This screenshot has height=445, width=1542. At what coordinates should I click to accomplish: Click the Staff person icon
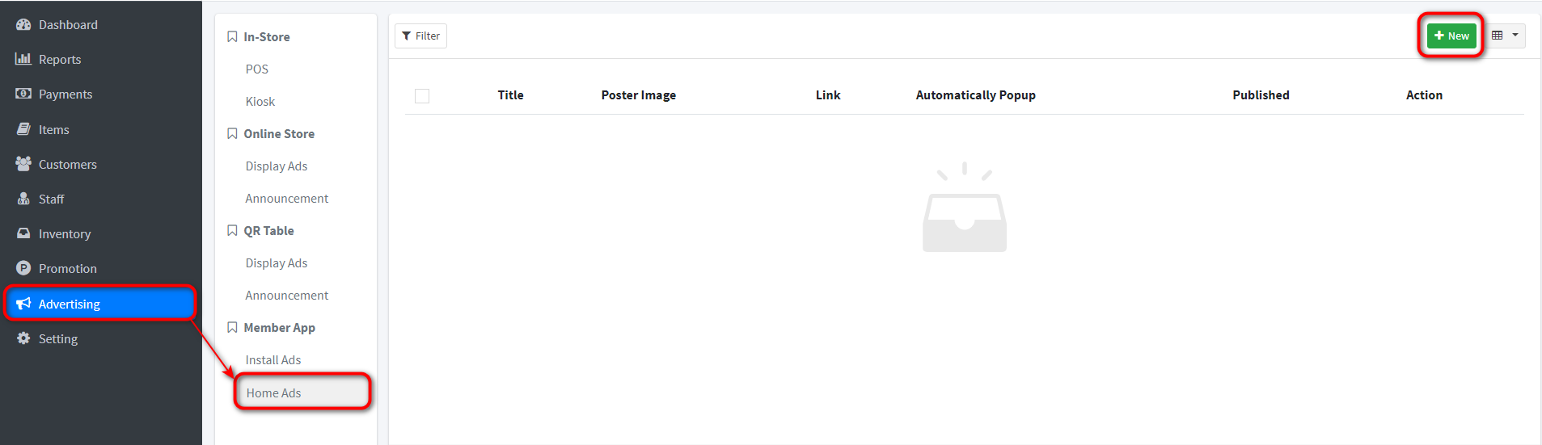[x=23, y=199]
